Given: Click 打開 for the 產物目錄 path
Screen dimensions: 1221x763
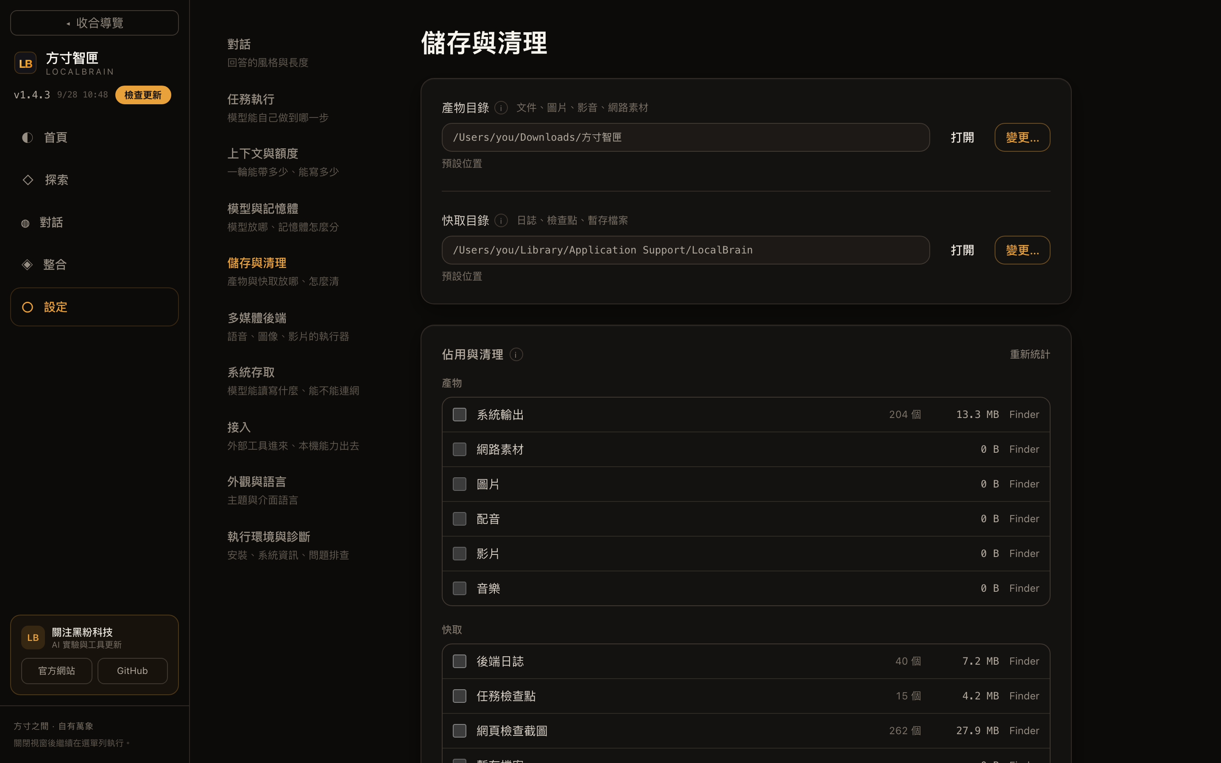Looking at the screenshot, I should [962, 137].
